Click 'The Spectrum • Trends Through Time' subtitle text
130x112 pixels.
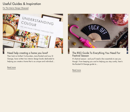[x=37, y=30]
